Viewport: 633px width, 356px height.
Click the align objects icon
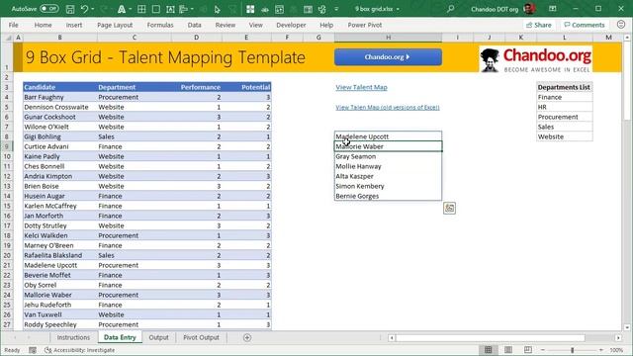[184, 9]
